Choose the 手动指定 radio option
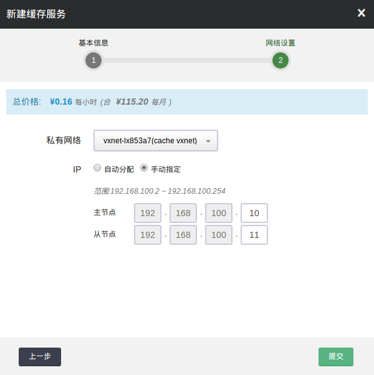This screenshot has height=375, width=374. pos(144,168)
